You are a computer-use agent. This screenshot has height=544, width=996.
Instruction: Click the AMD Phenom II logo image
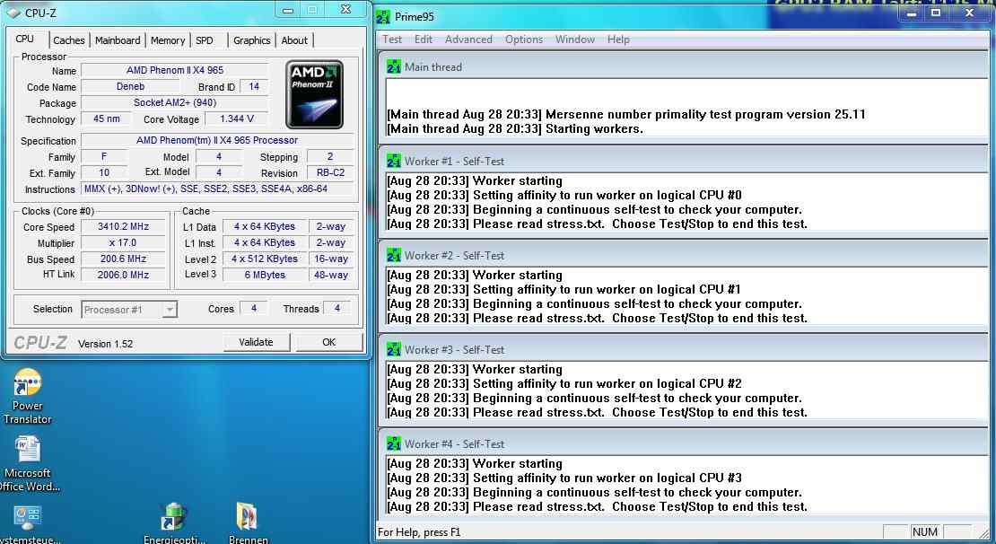coord(314,94)
